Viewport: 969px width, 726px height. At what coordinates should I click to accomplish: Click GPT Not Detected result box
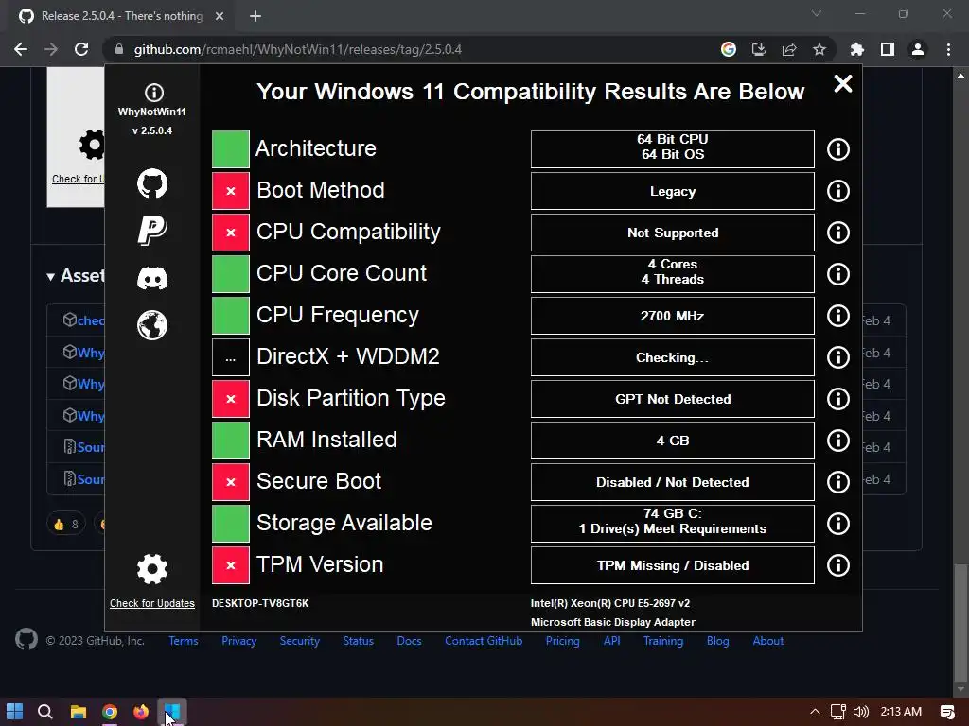pos(673,399)
